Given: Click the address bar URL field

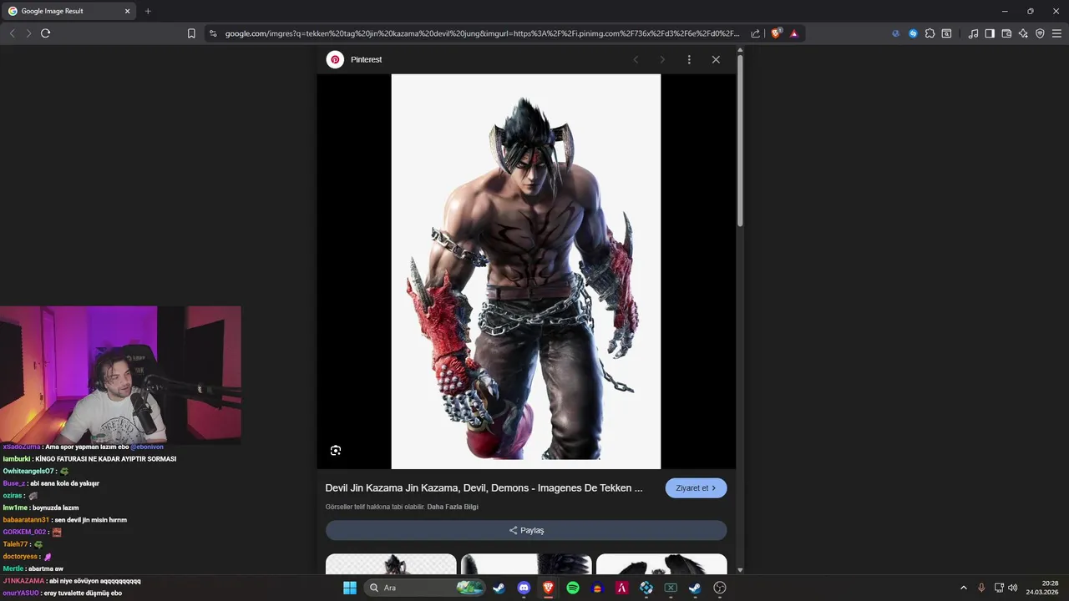Looking at the screenshot, I should [482, 33].
